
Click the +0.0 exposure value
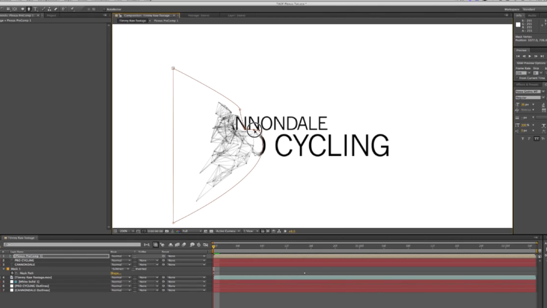pyautogui.click(x=292, y=231)
